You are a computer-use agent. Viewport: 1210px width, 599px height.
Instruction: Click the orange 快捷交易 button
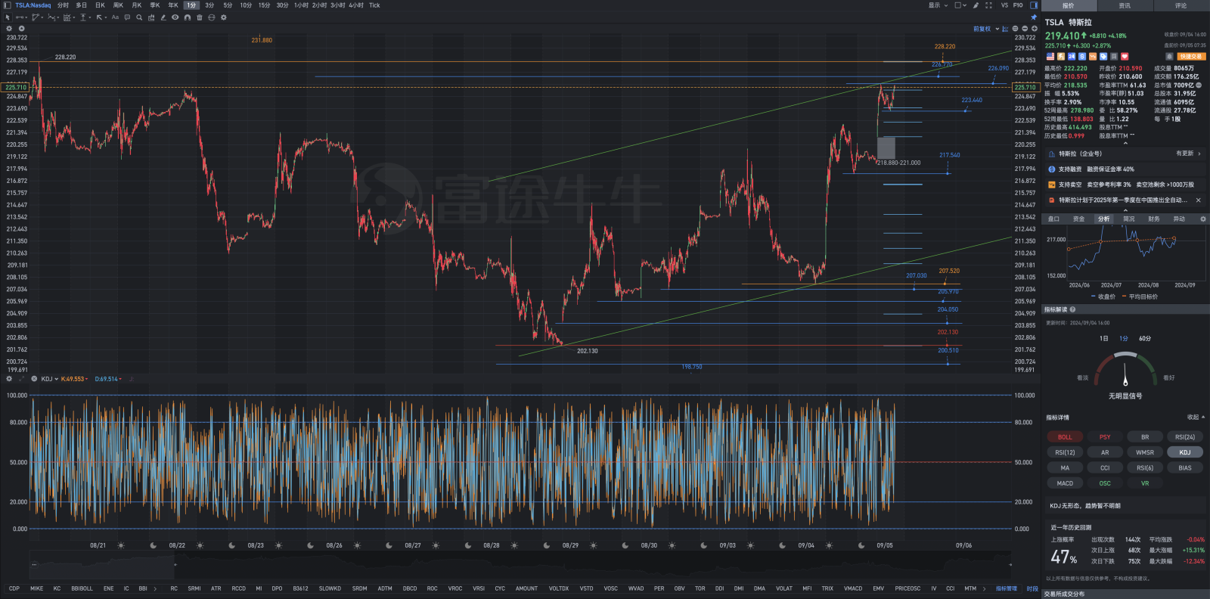[1191, 57]
